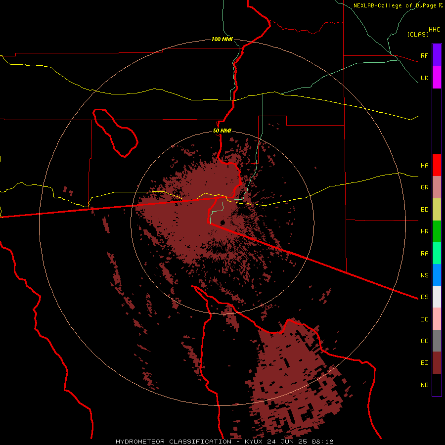The height and width of the screenshot is (445, 445).
Task: Click the DS legend label
Action: [x=424, y=297]
